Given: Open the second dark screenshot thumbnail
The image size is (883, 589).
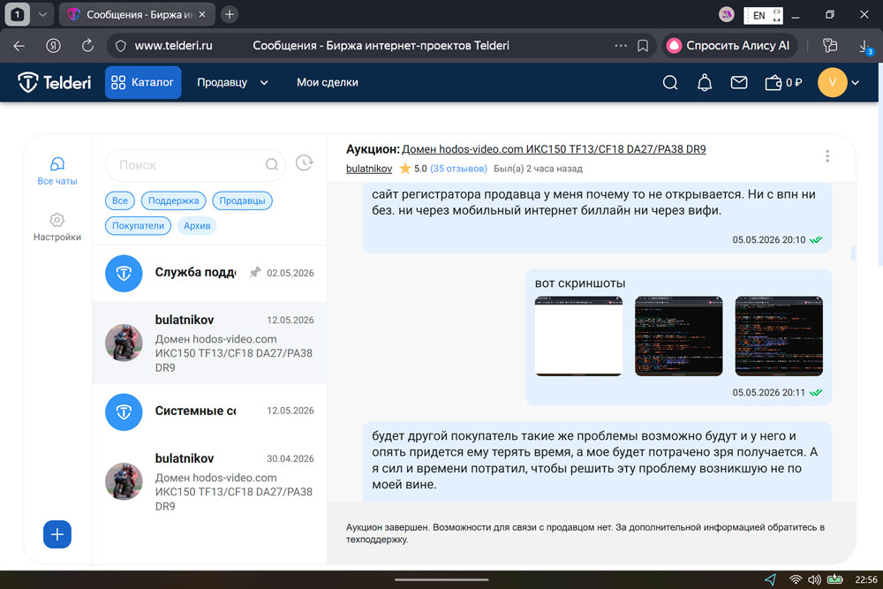Looking at the screenshot, I should click(678, 336).
